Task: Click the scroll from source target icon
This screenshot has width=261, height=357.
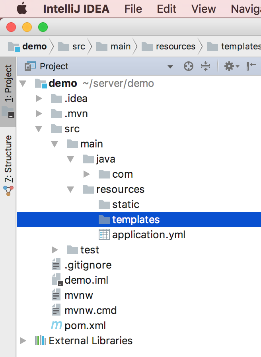Action: pyautogui.click(x=189, y=67)
